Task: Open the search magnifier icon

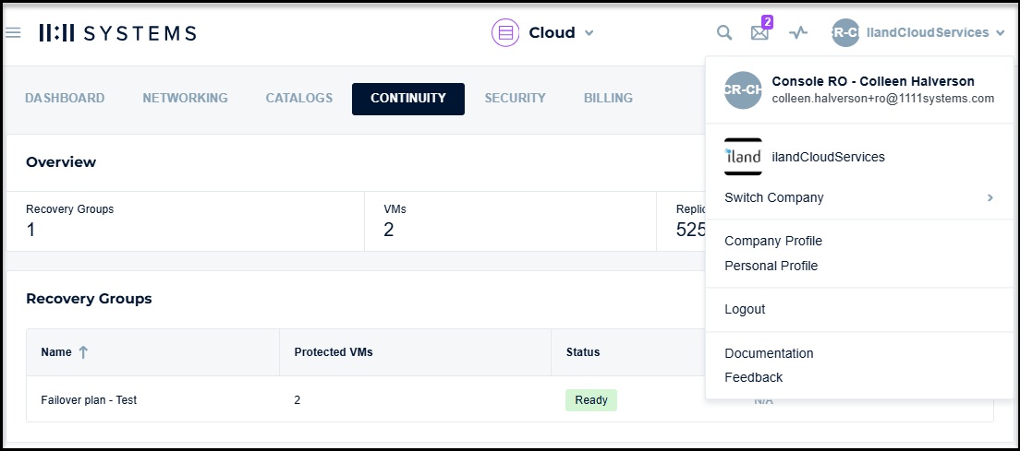Action: pos(724,33)
